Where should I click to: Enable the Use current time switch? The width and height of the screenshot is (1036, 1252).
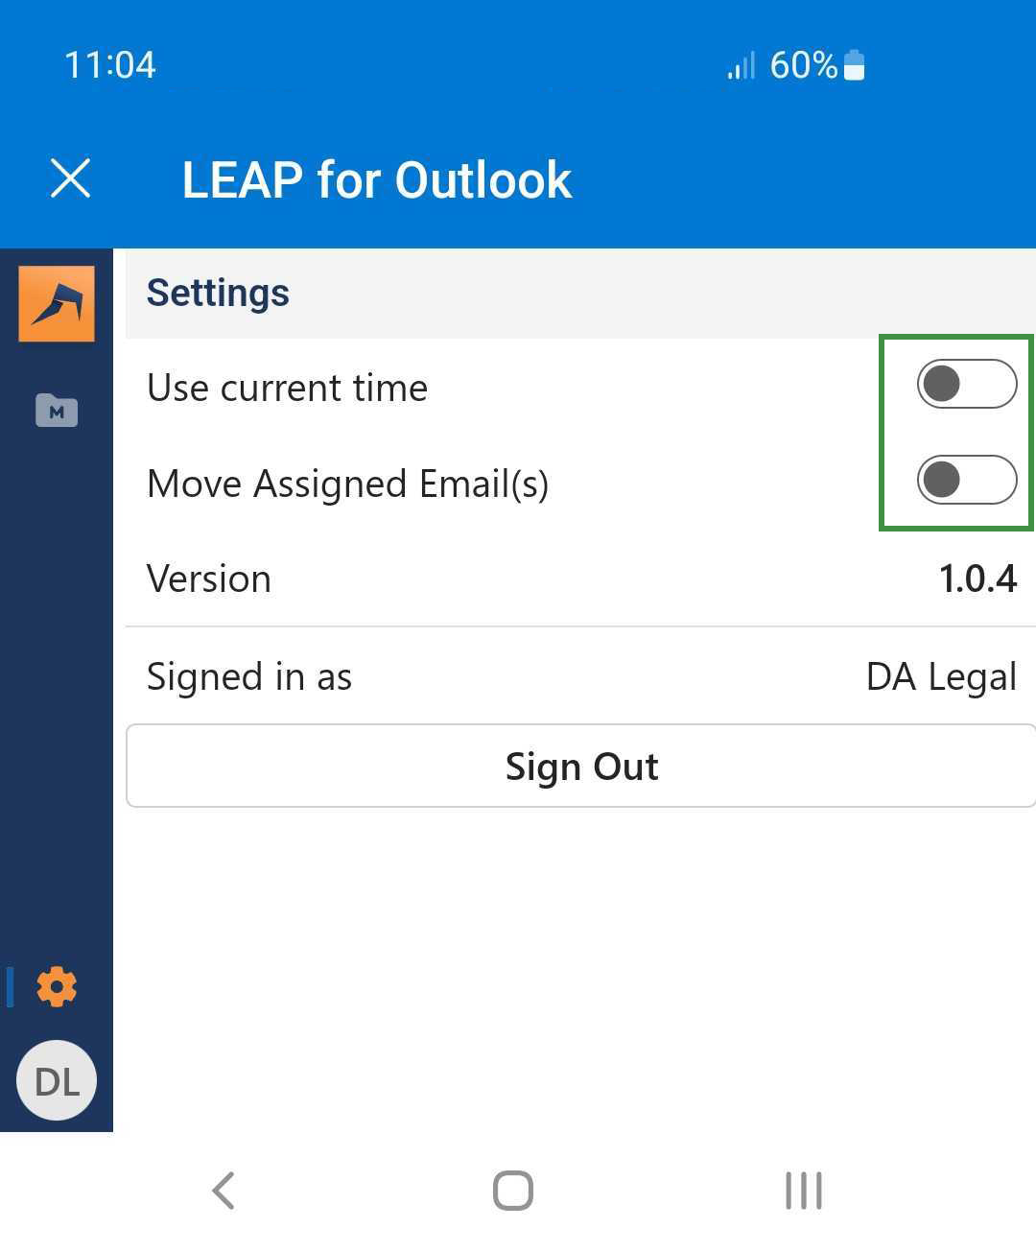click(x=966, y=384)
